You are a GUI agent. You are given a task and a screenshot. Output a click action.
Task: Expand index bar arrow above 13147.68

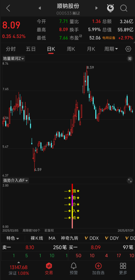(x=19, y=263)
